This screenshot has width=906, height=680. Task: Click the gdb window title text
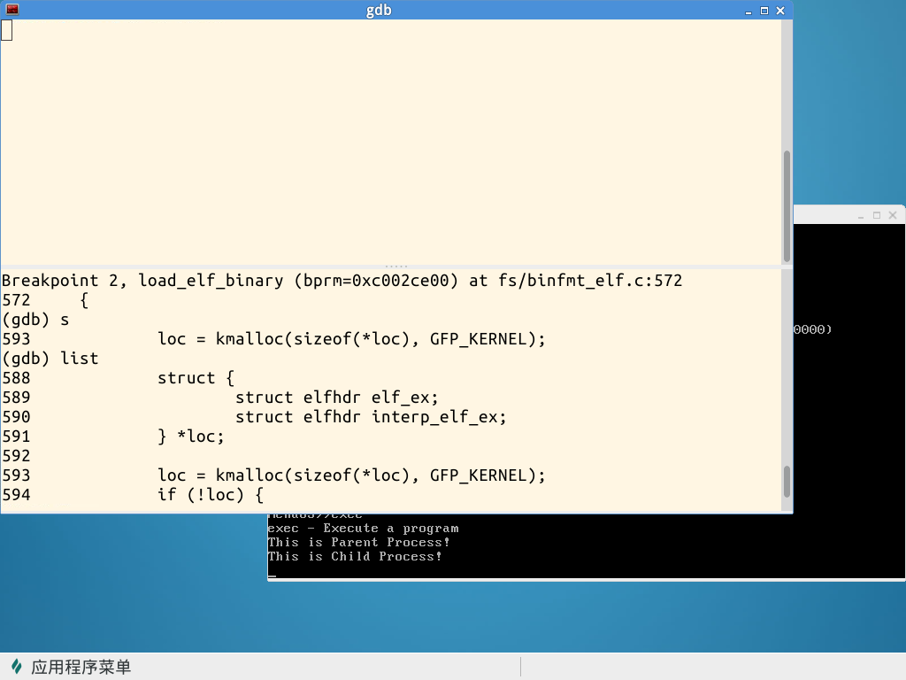pos(379,11)
